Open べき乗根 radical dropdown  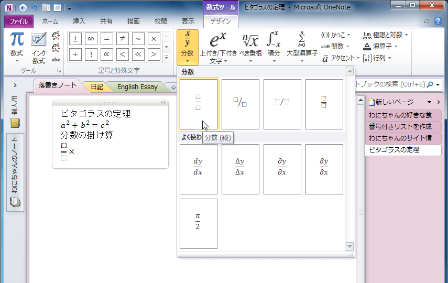[x=250, y=47]
